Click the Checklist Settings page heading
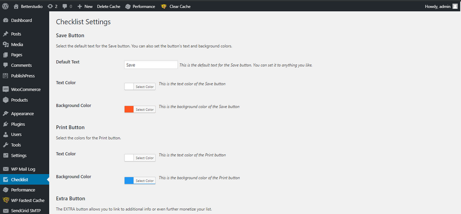 (83, 22)
